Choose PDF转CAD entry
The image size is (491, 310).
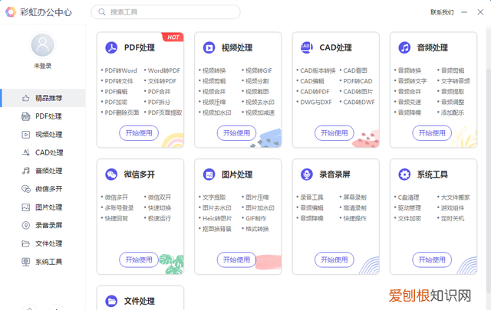click(358, 81)
